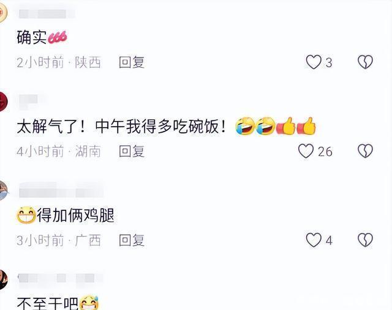The width and height of the screenshot is (392, 310).
Task: Click 回复 under the 广西 comment
Action: pyautogui.click(x=132, y=240)
